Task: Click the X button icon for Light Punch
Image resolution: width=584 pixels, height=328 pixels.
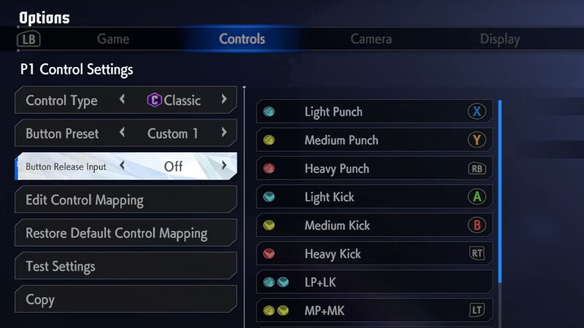Action: pyautogui.click(x=477, y=112)
